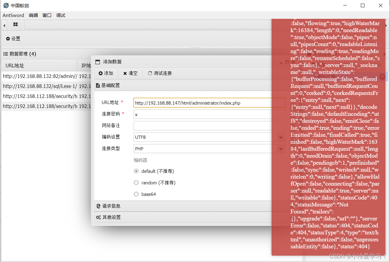Select third row with 192.168.112.188/security
Image resolution: width=390 pixels, height=262 pixels.
pos(40,96)
